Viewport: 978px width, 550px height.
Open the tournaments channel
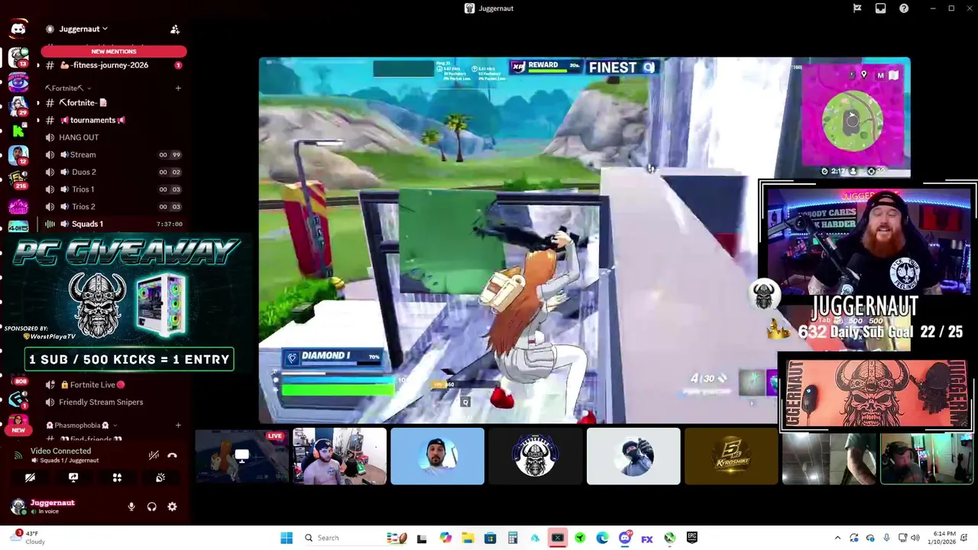pyautogui.click(x=113, y=120)
